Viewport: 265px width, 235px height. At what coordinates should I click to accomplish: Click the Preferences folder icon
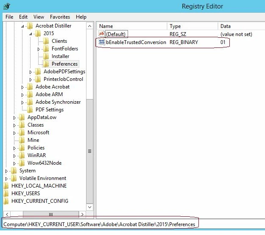[46, 64]
